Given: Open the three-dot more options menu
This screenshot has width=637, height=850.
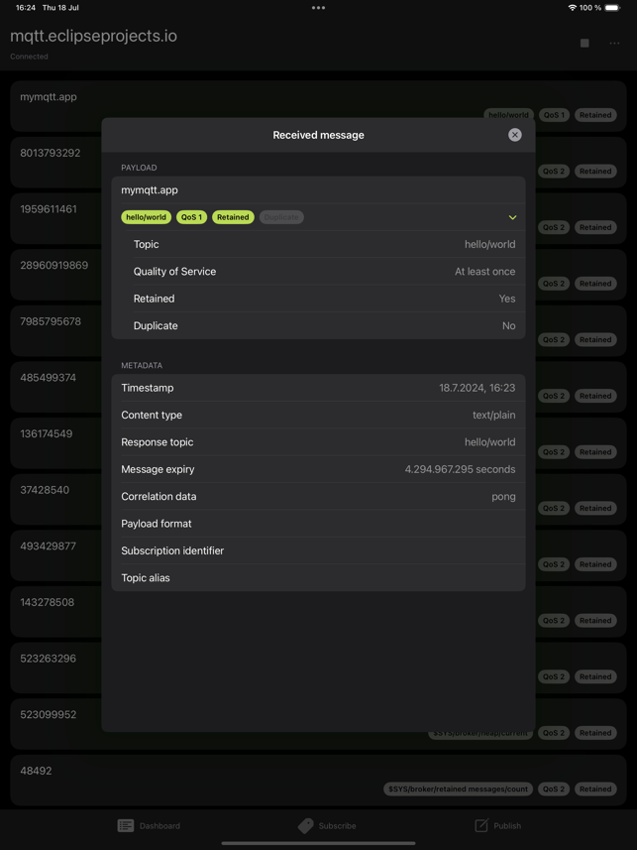Looking at the screenshot, I should click(x=614, y=43).
